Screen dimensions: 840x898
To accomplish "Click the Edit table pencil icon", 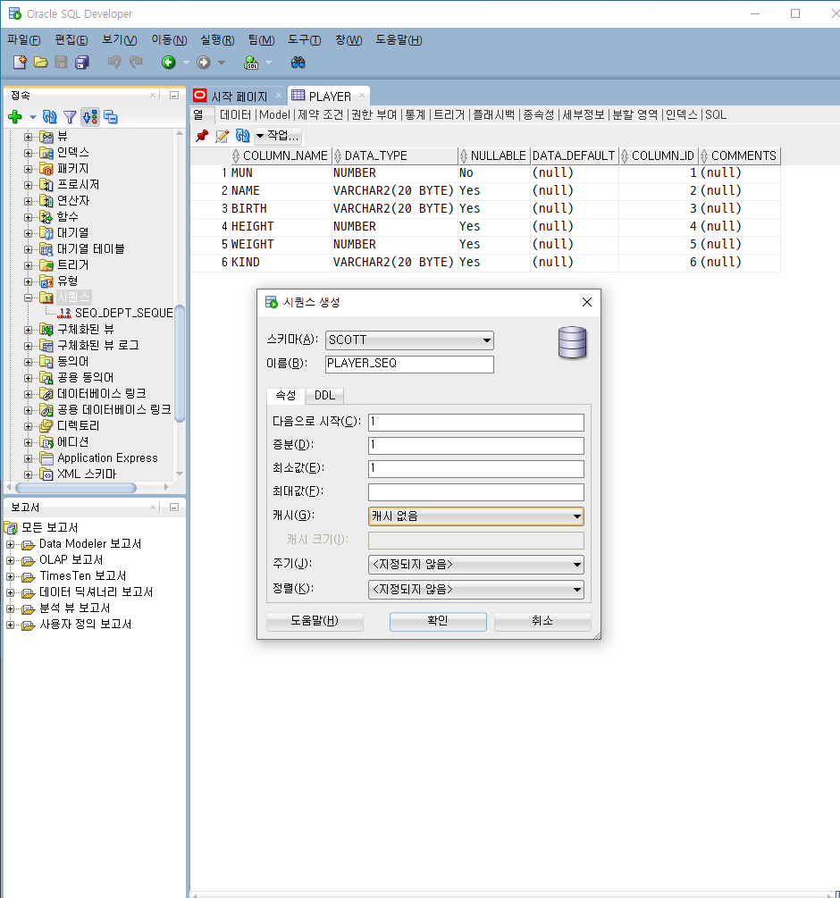I will tap(223, 136).
